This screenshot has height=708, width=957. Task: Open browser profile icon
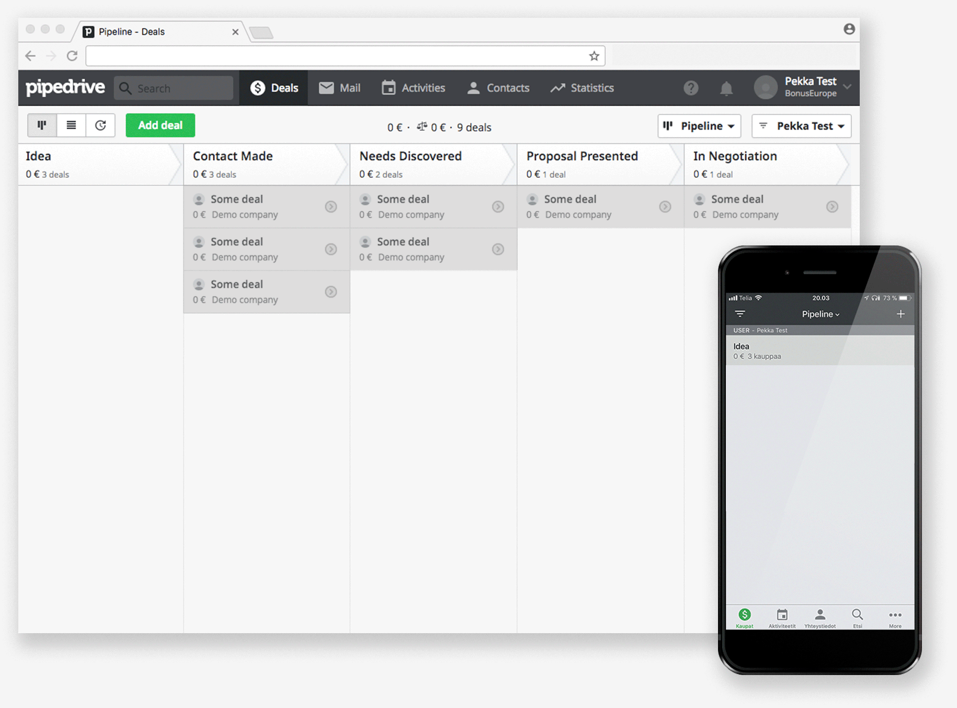[x=849, y=29]
